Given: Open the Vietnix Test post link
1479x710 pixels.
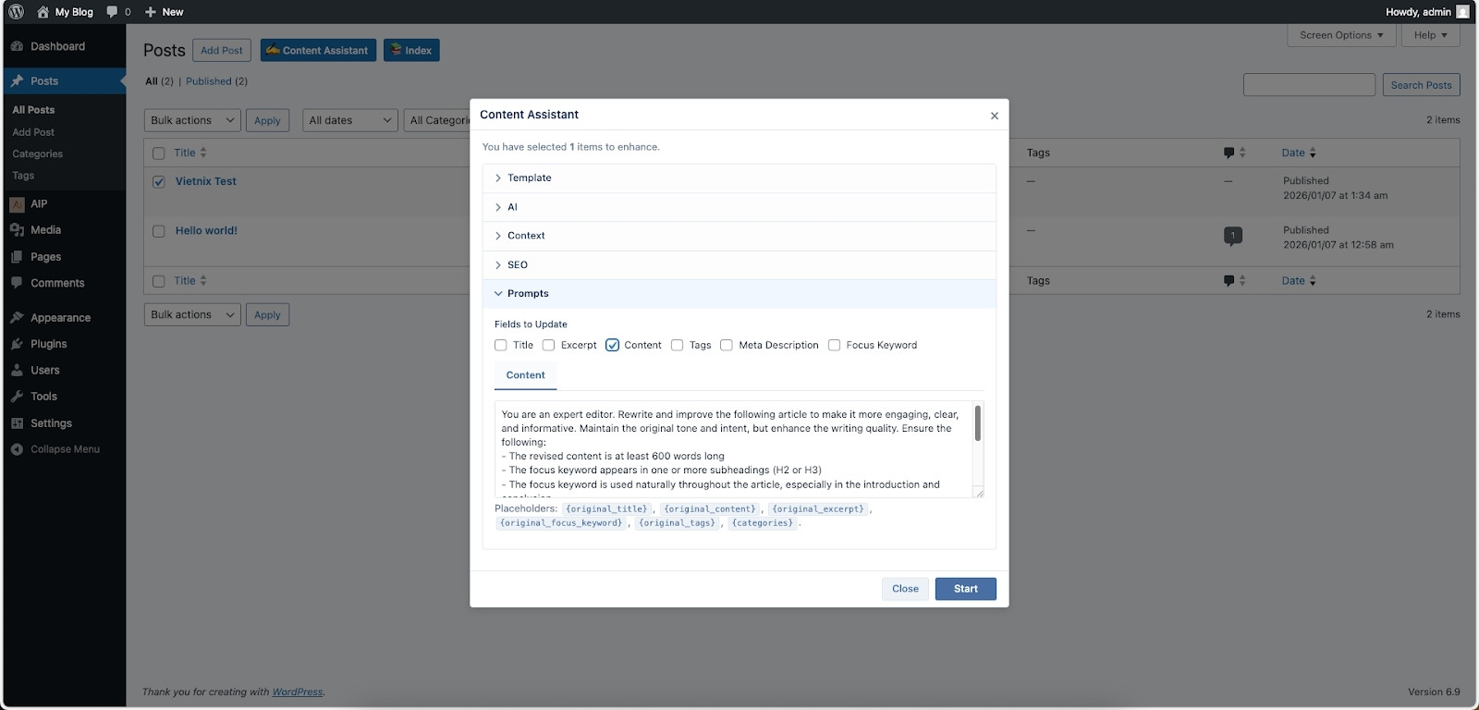Looking at the screenshot, I should click(205, 181).
